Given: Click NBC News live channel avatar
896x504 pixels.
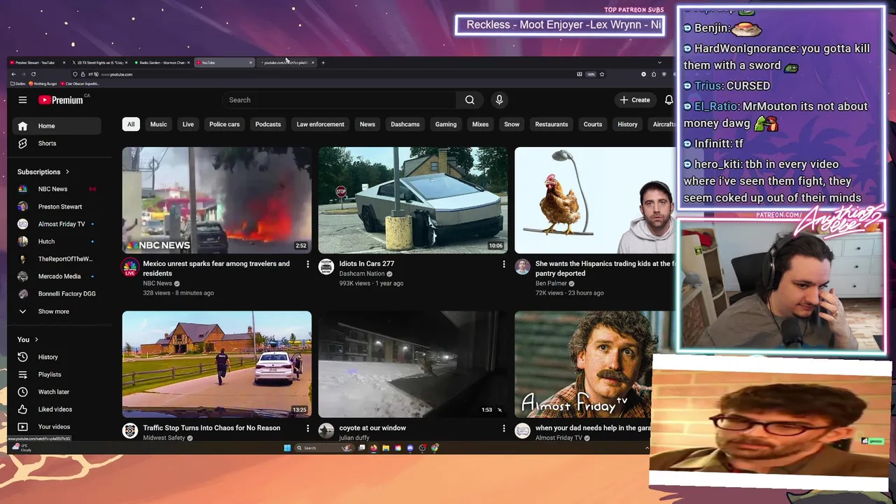Looking at the screenshot, I should [130, 267].
